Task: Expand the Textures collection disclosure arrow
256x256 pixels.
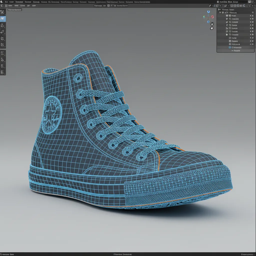Action: pos(220,12)
